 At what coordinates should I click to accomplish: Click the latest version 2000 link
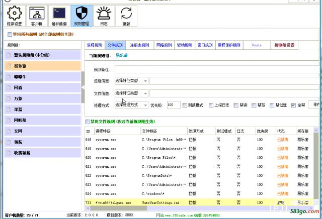(x=129, y=215)
